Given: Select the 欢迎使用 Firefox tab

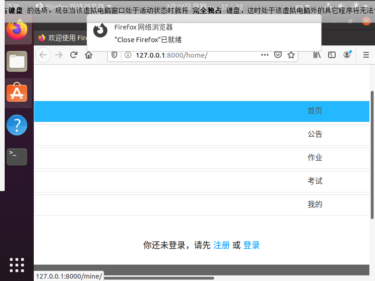Looking at the screenshot, I should coord(63,38).
